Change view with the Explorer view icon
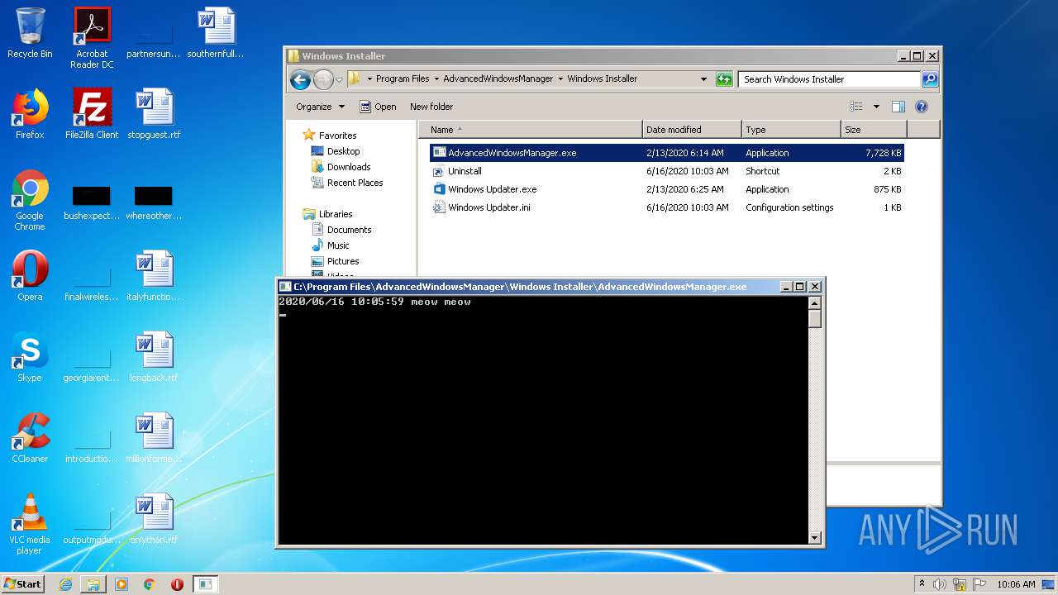Viewport: 1058px width, 595px height. (x=856, y=107)
